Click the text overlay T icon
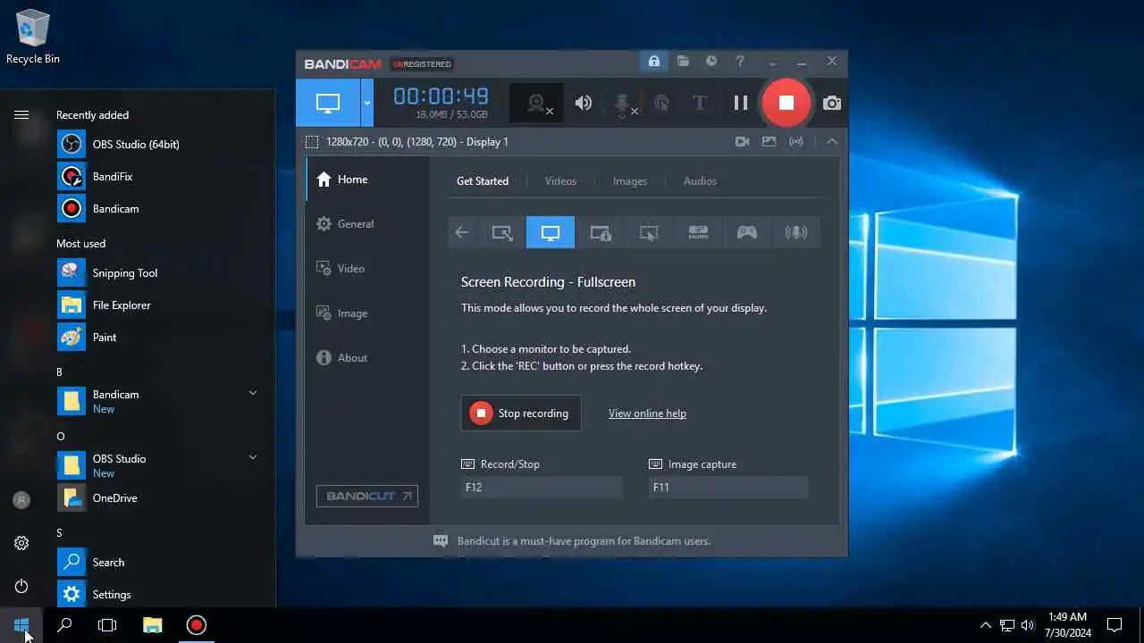Screen dimensions: 1144x643 [700, 103]
